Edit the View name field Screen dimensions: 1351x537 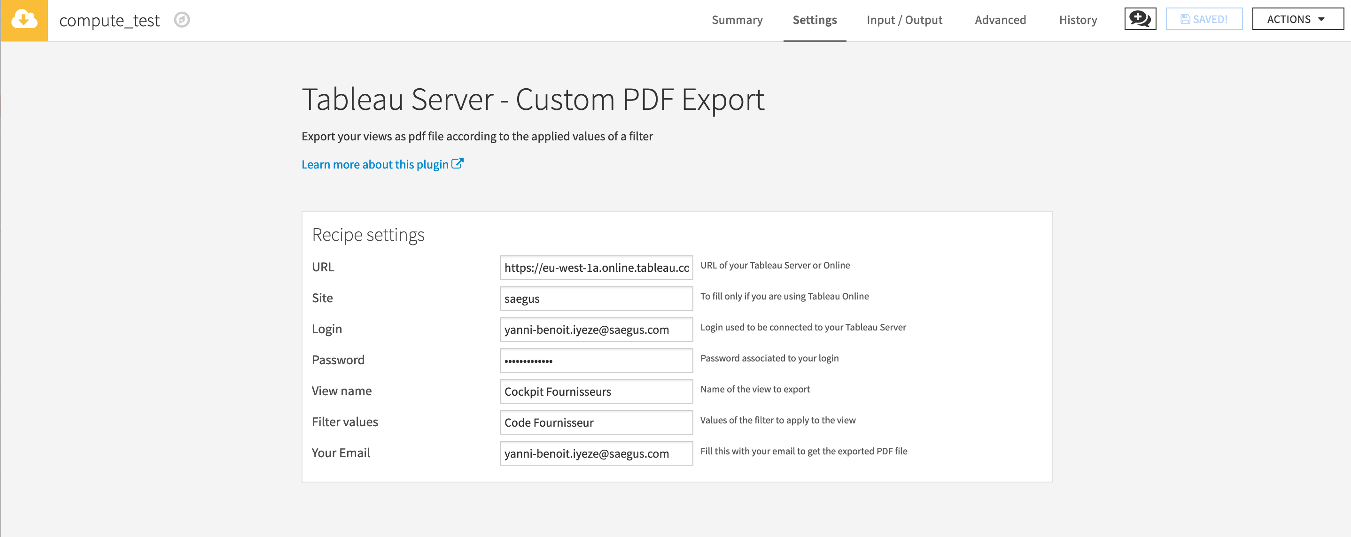point(596,391)
